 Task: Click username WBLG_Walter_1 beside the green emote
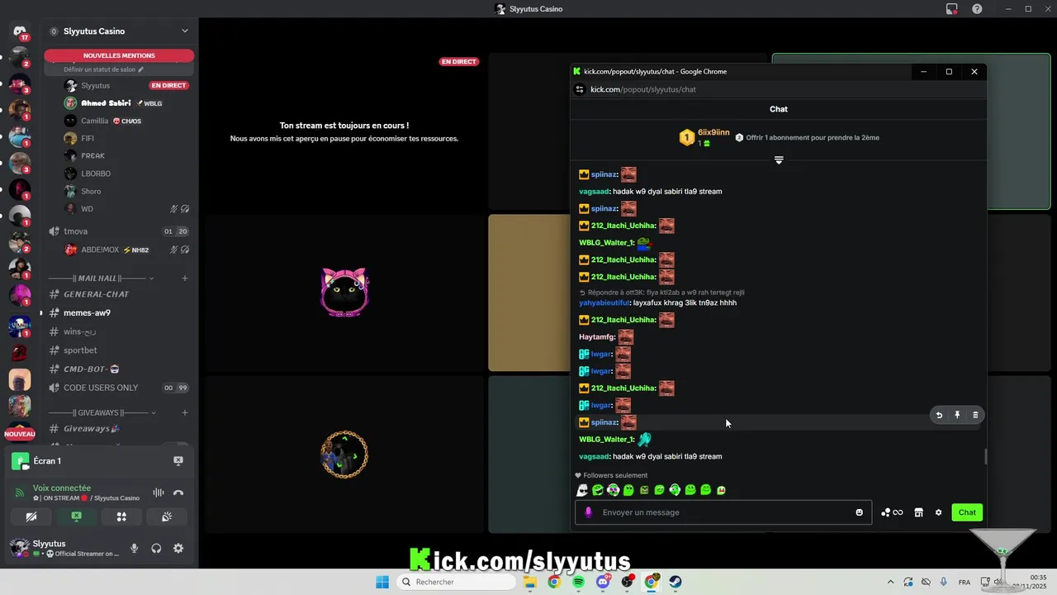pyautogui.click(x=606, y=243)
